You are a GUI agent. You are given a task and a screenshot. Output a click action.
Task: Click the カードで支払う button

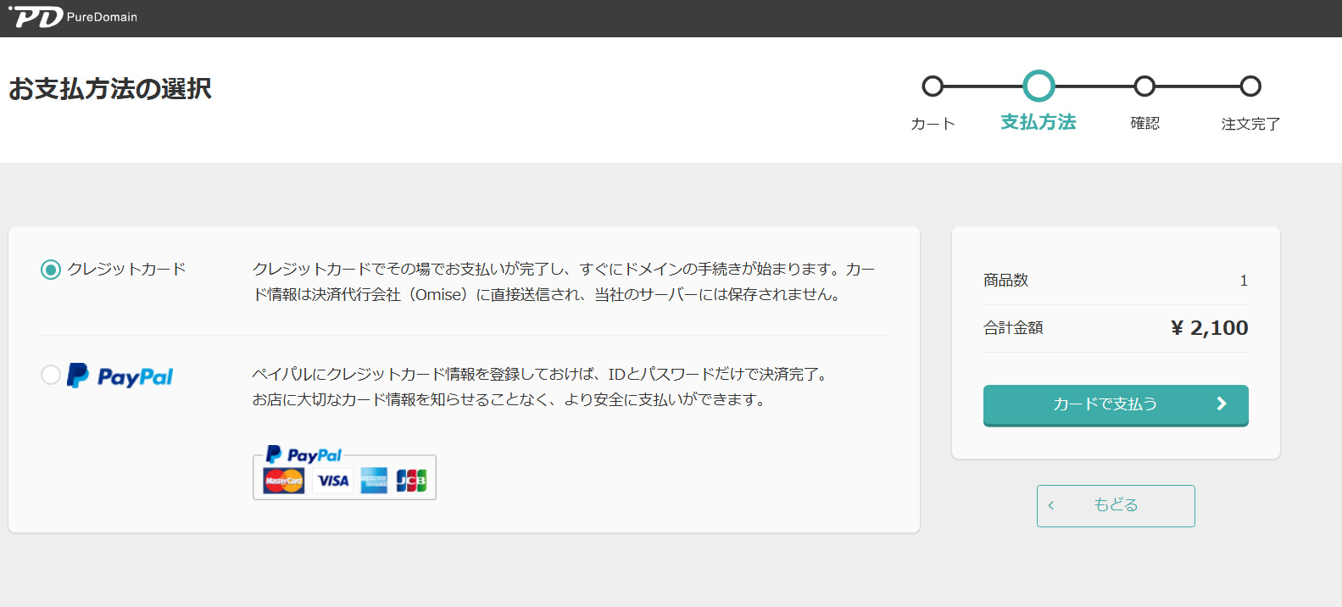pyautogui.click(x=1116, y=405)
